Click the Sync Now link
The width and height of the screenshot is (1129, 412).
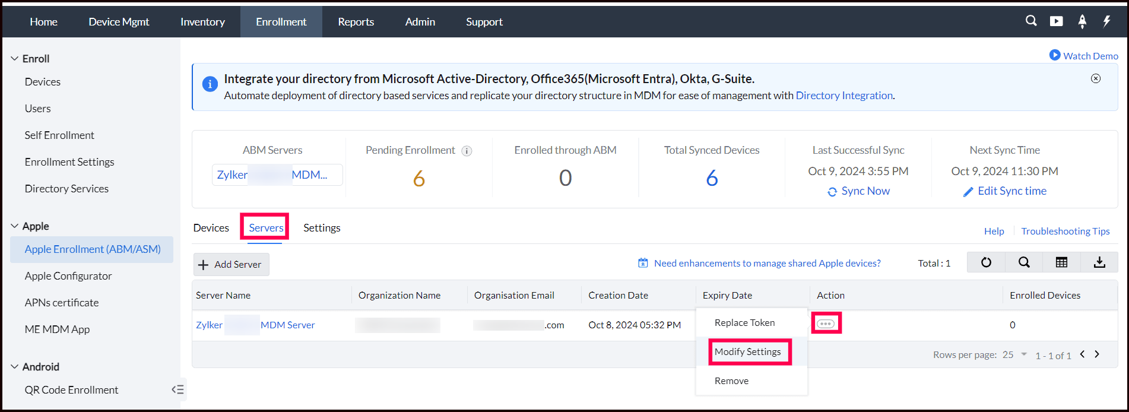tap(859, 191)
